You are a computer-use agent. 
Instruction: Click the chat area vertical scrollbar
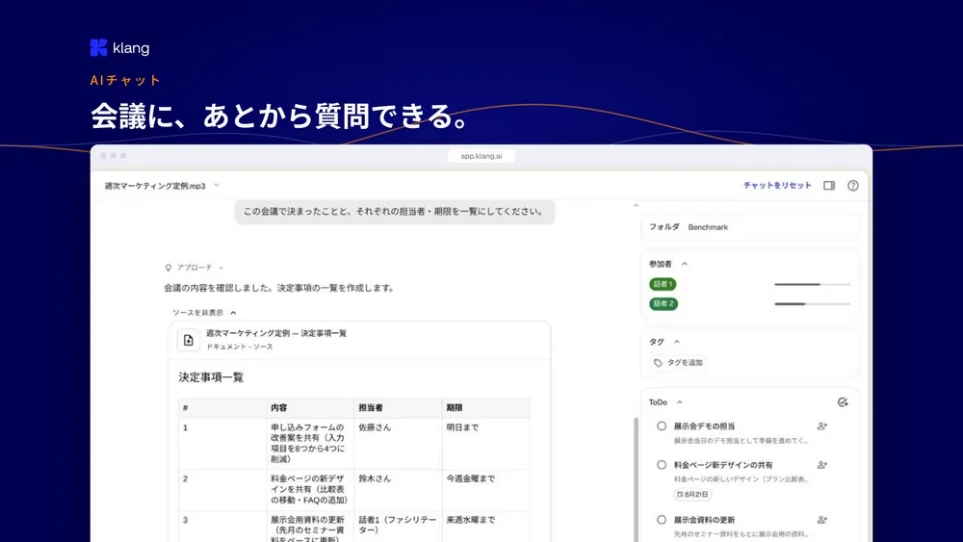point(636,478)
